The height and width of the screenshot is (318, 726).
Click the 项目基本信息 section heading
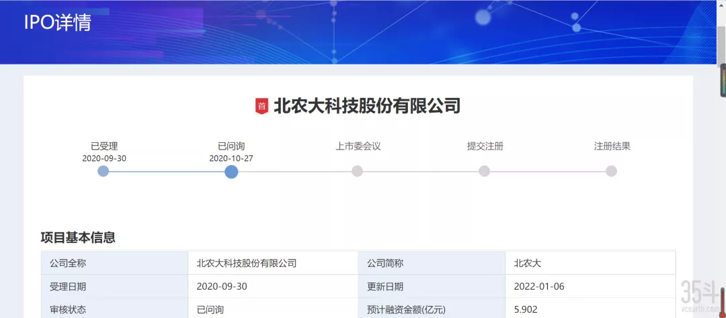78,237
